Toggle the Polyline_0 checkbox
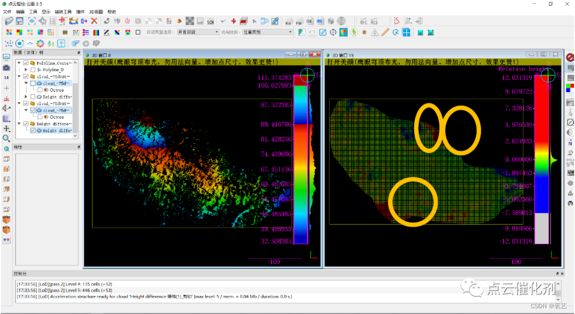575x314 pixels. coord(32,69)
